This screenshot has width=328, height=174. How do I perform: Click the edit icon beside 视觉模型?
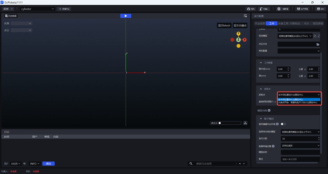coord(315,36)
